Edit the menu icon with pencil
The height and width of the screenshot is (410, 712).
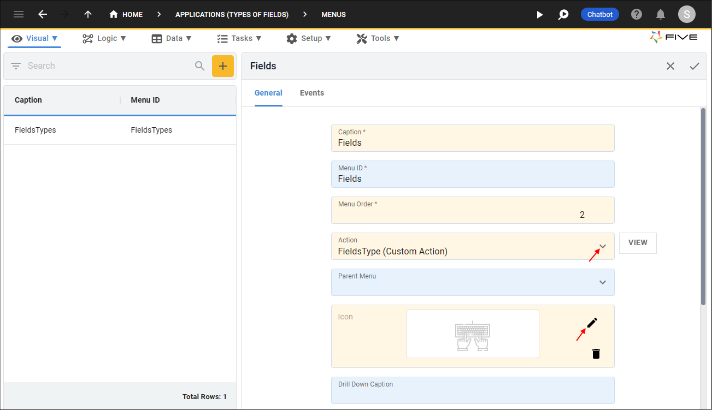(592, 323)
